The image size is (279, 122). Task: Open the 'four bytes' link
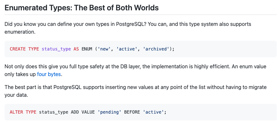pos(49,74)
